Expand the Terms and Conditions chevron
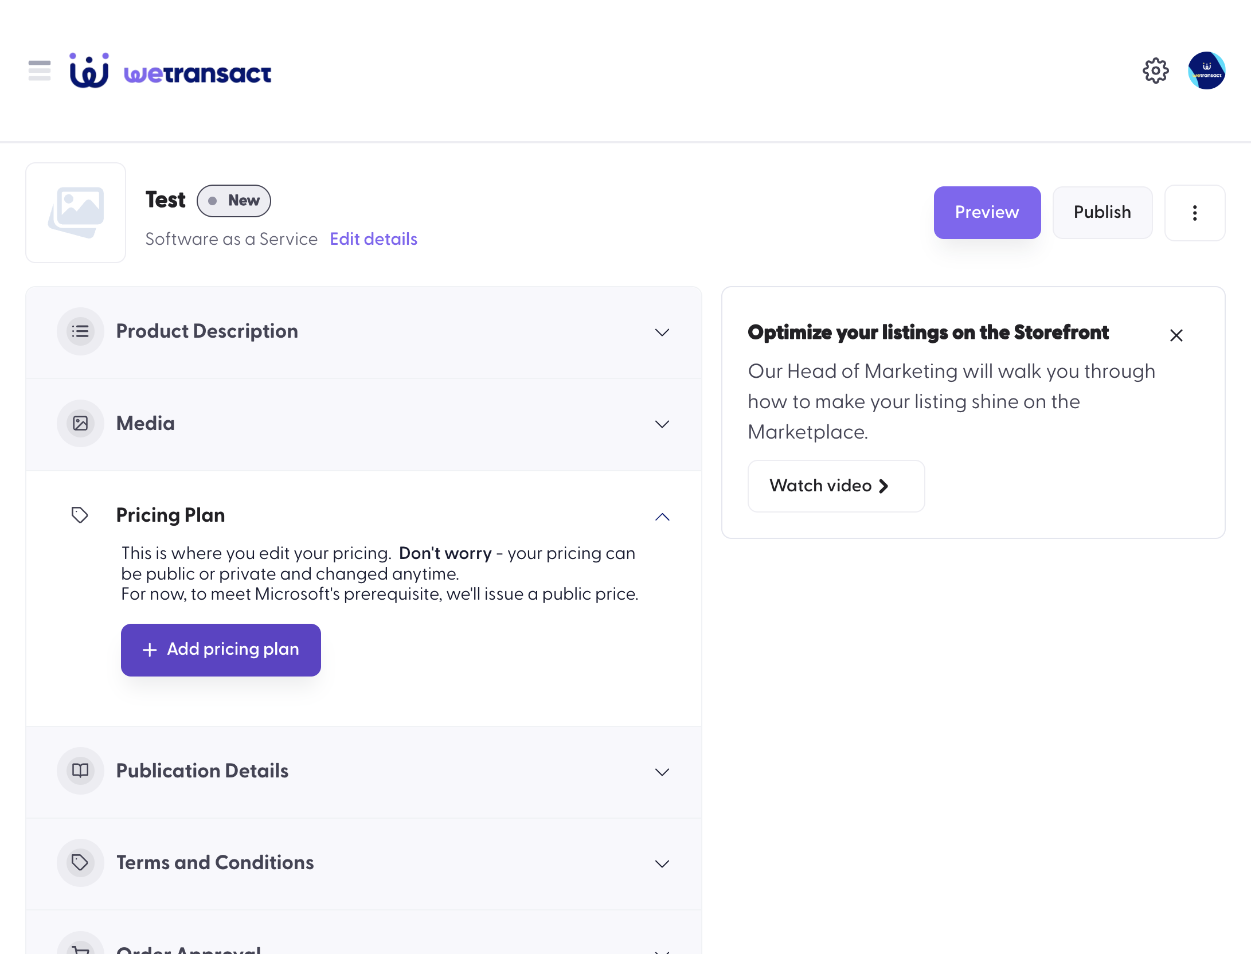The image size is (1251, 954). pos(662,864)
